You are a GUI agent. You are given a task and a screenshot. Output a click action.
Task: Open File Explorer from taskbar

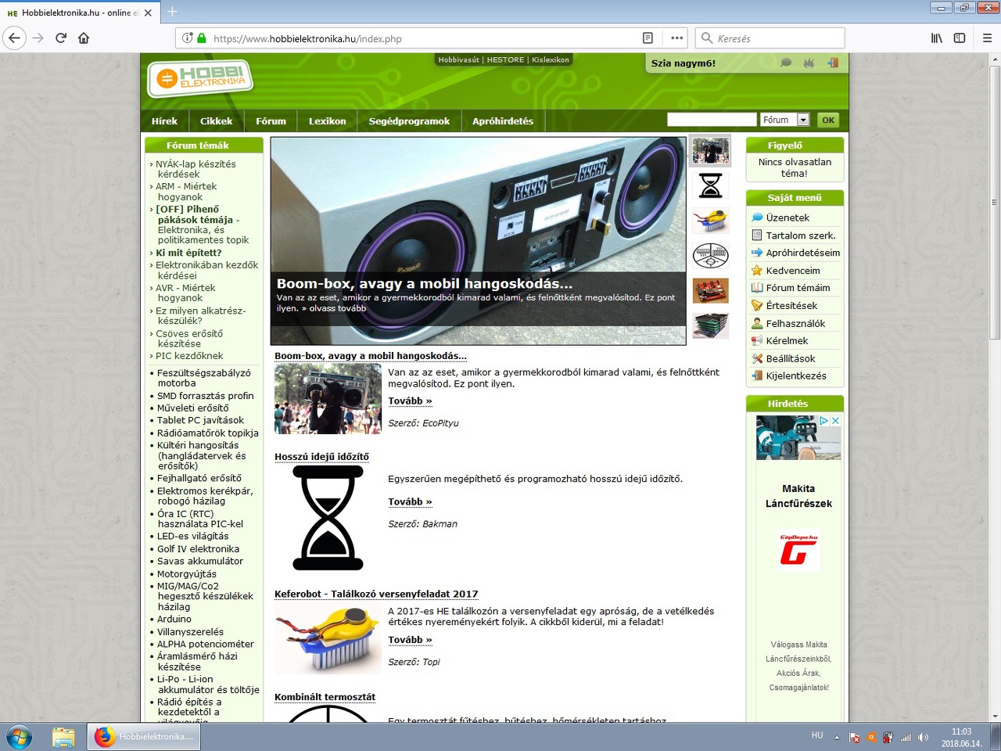63,736
